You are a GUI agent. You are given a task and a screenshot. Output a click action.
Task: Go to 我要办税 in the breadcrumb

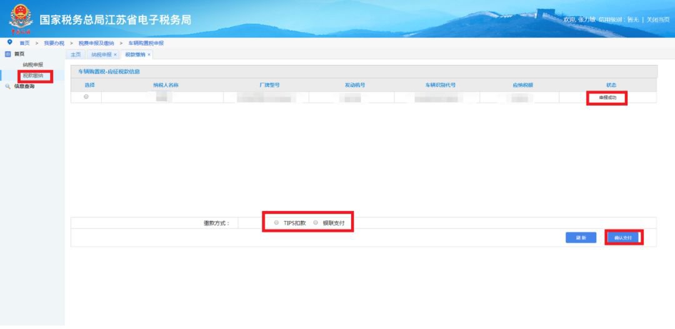tap(54, 43)
